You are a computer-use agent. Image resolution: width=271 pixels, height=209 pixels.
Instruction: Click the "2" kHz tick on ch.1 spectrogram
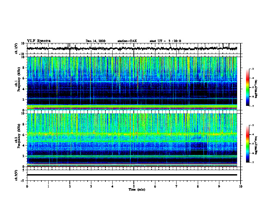pos(24,100)
